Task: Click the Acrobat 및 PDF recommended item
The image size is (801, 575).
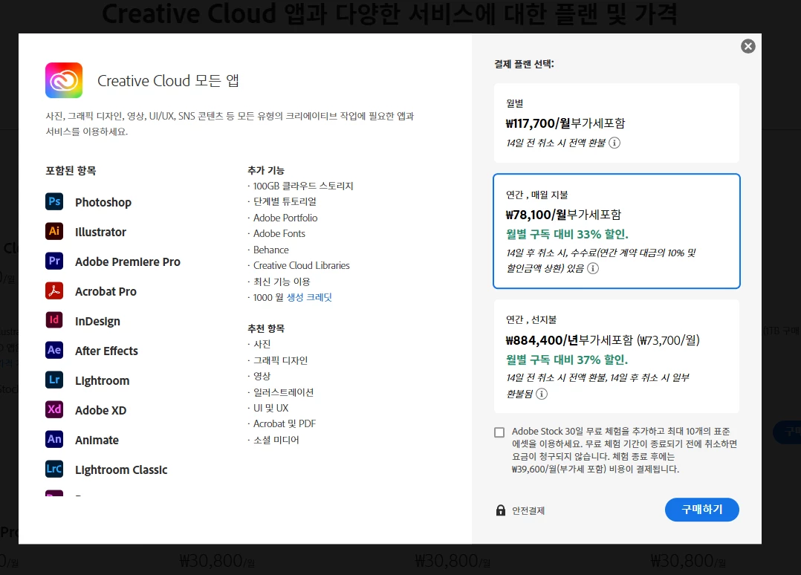Action: [x=285, y=424]
